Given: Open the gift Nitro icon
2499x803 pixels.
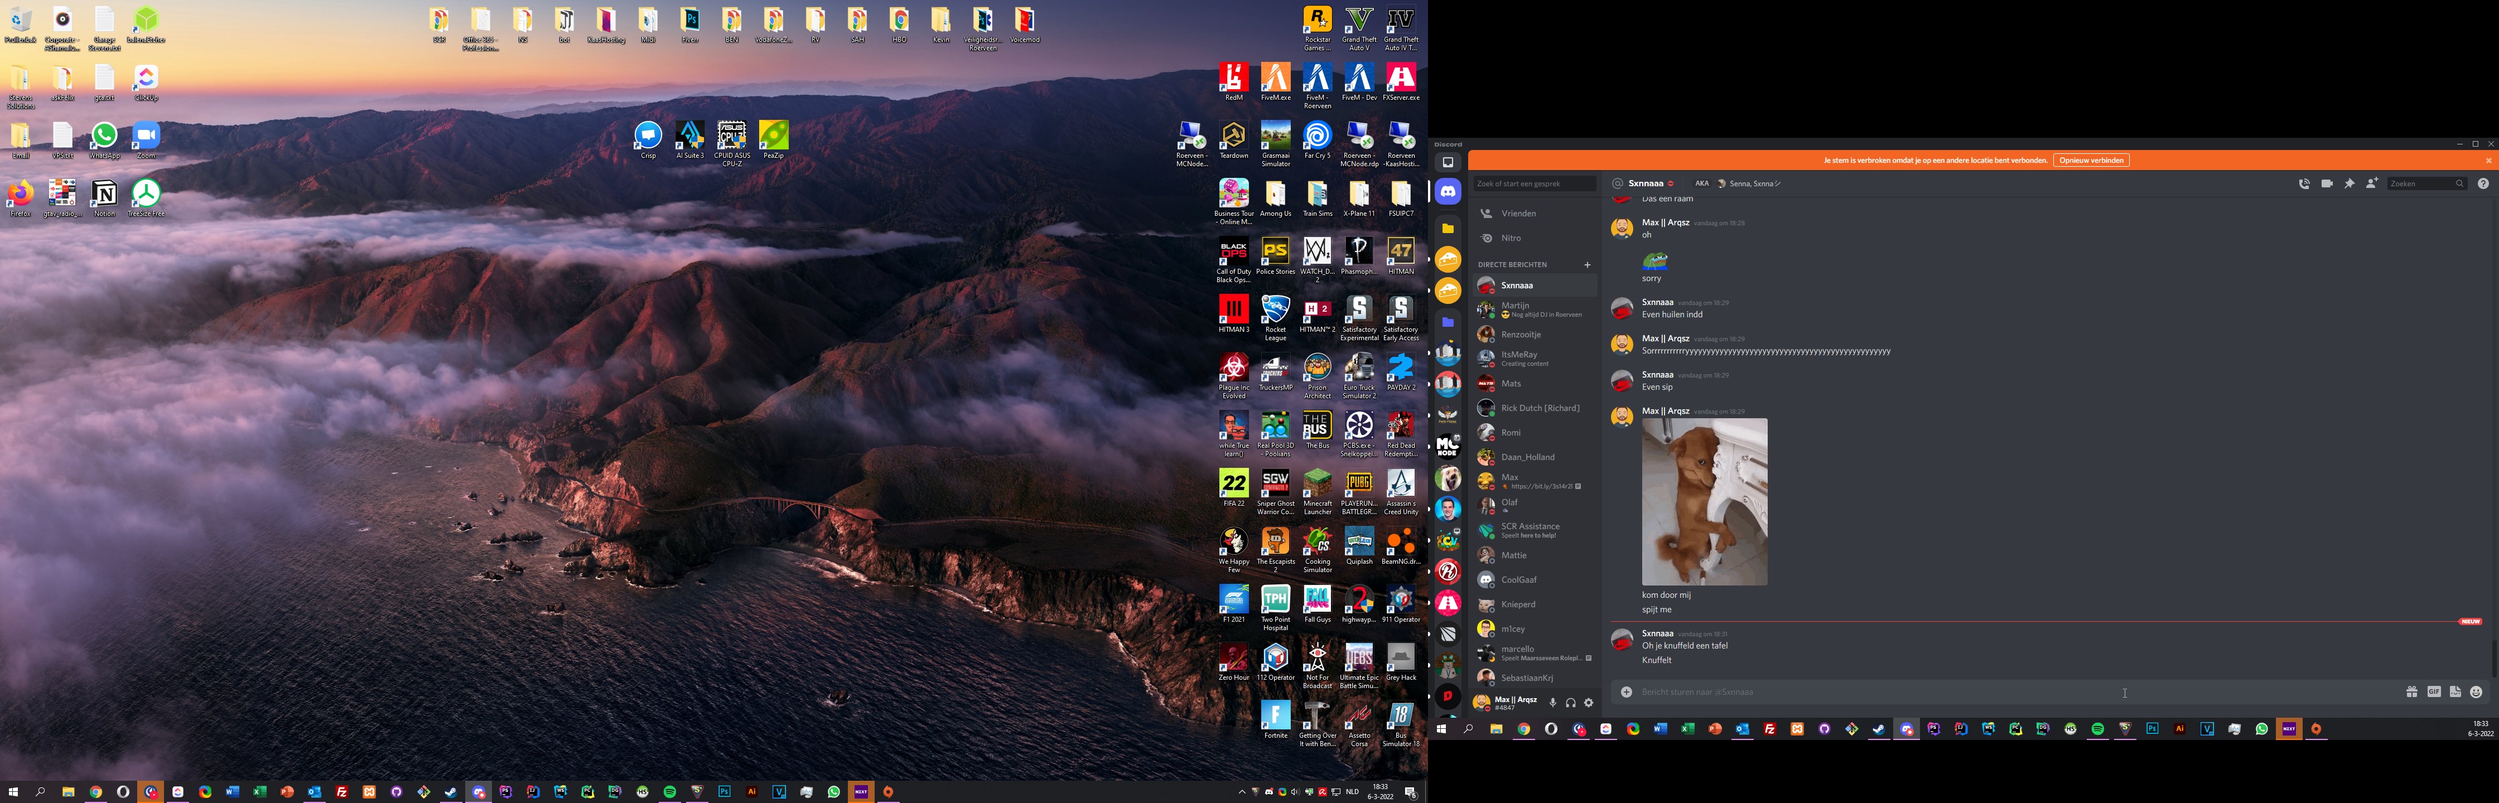Looking at the screenshot, I should (2411, 691).
